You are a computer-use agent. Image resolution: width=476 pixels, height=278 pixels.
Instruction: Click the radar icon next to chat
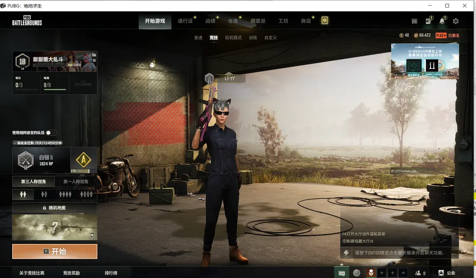pos(357,273)
